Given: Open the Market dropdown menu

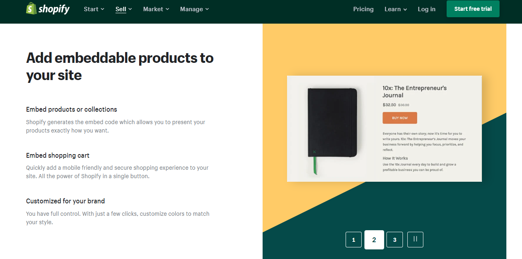Looking at the screenshot, I should pos(156,9).
